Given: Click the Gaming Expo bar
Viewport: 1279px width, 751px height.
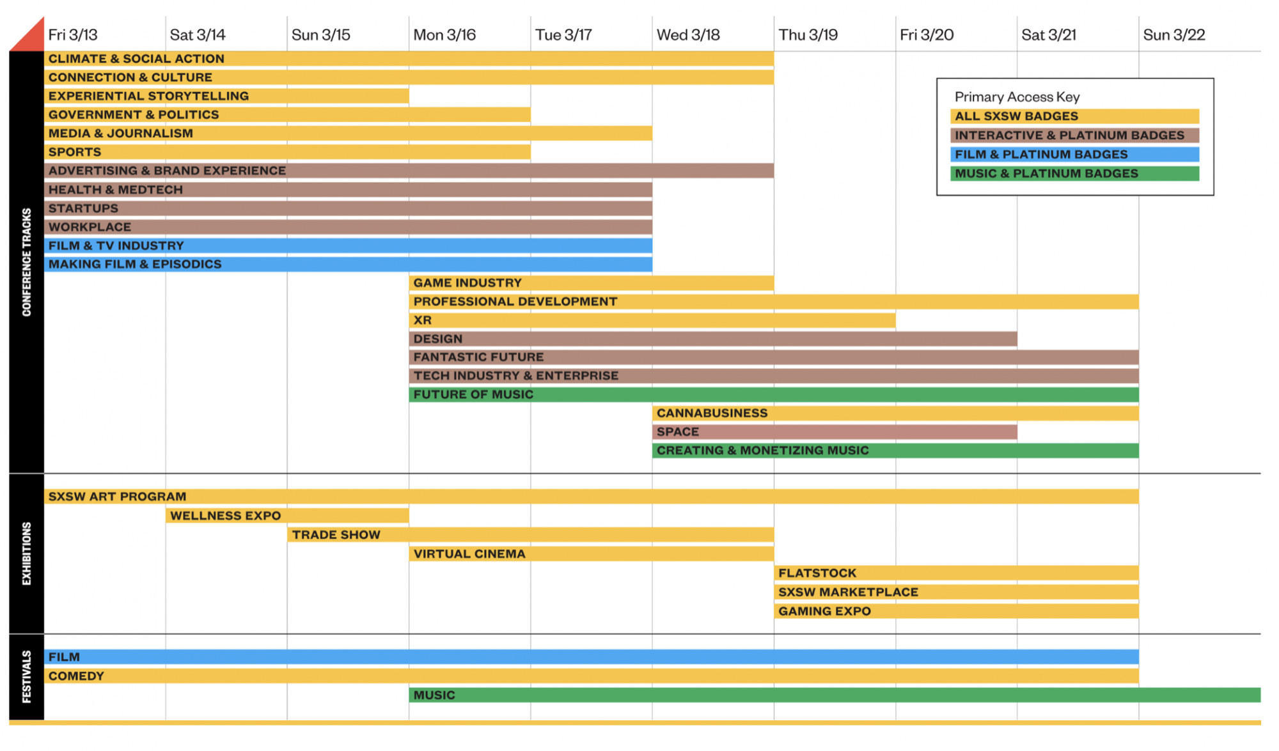Looking at the screenshot, I should [956, 612].
